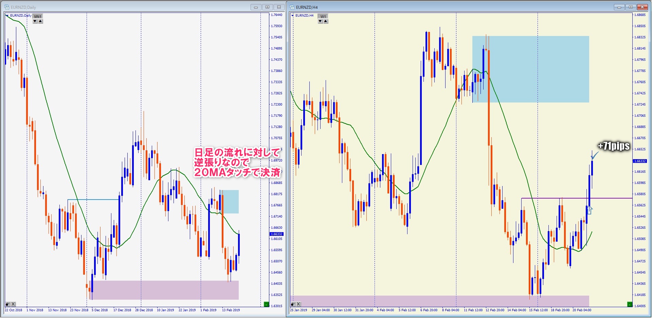Click the '25 Jan 2019' label on H4 chart
652x318 pixels.
[298, 310]
